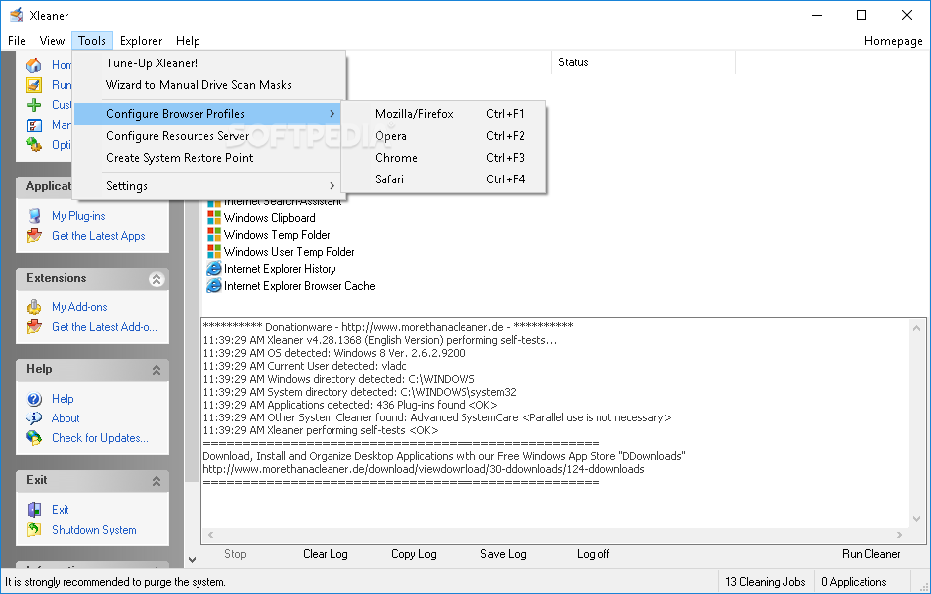Viewport: 931px width, 594px height.
Task: Click the Shutdown System icon
Action: [x=34, y=529]
